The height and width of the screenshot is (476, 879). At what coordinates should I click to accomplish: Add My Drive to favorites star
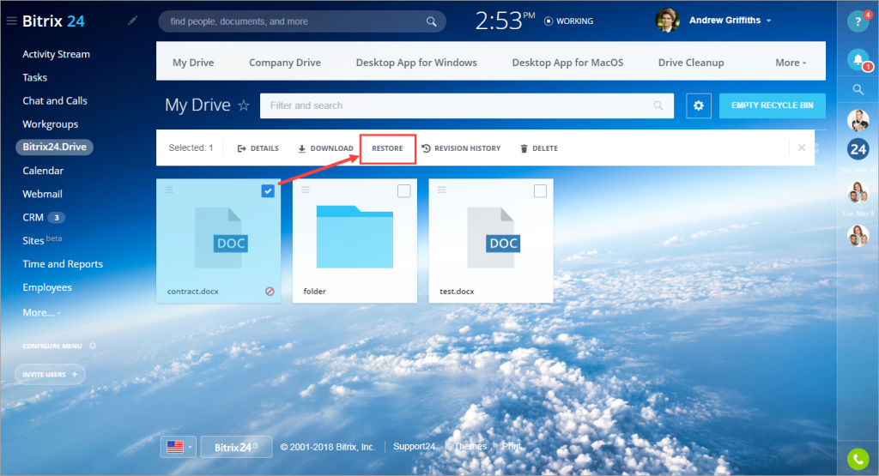point(243,105)
